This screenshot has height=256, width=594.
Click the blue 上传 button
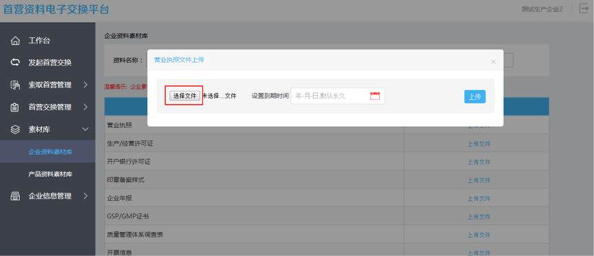point(475,96)
